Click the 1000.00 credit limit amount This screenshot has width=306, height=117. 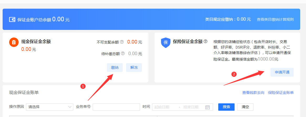tap(266, 59)
